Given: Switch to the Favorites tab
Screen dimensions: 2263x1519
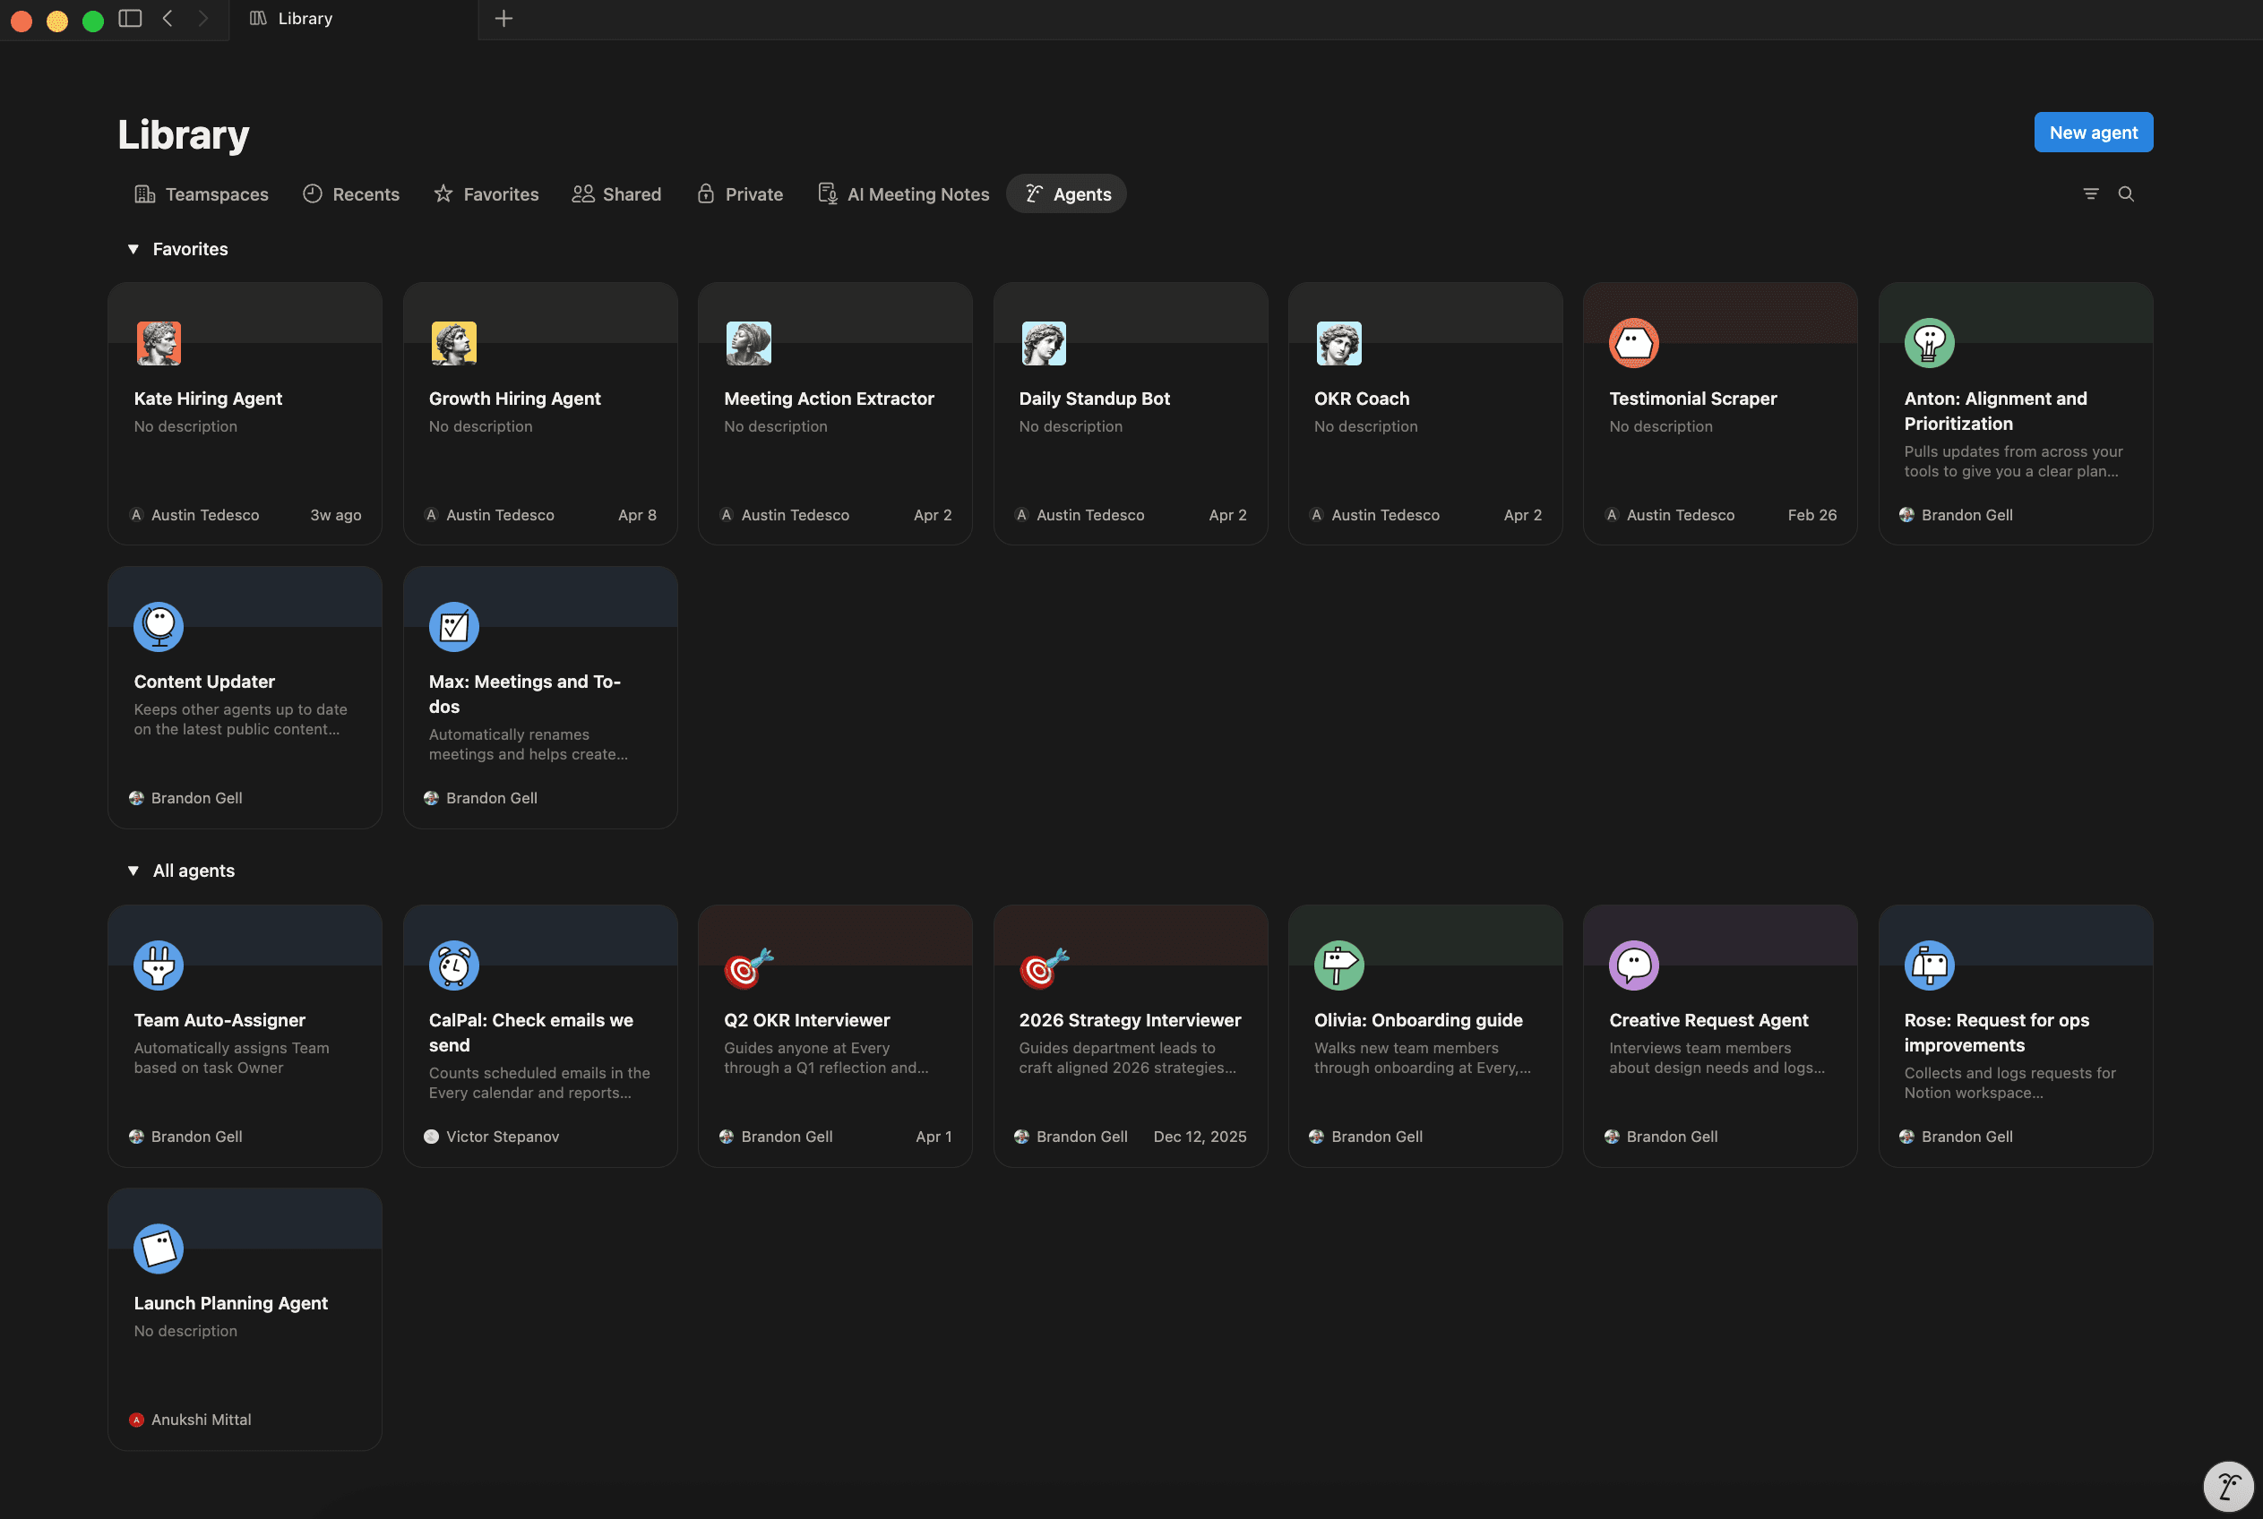Looking at the screenshot, I should 486,193.
